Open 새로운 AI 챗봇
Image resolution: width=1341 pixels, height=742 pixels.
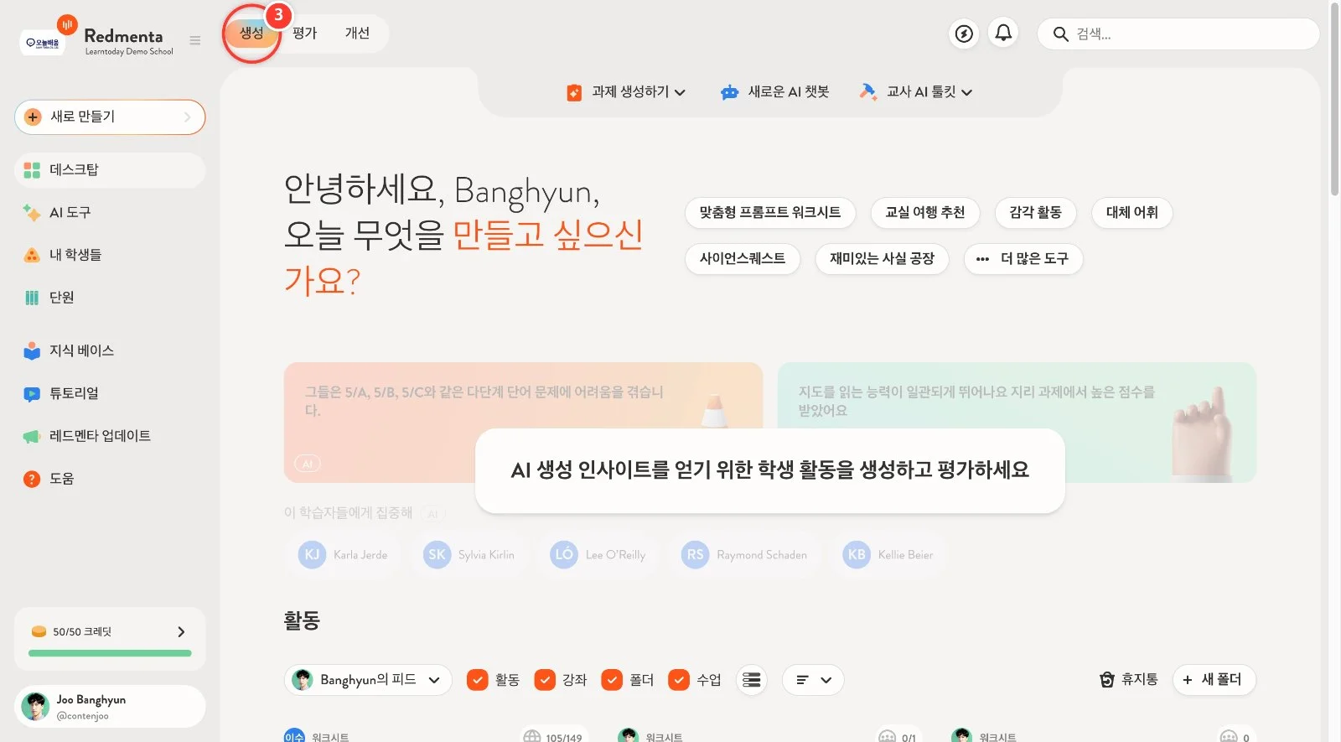coord(774,92)
